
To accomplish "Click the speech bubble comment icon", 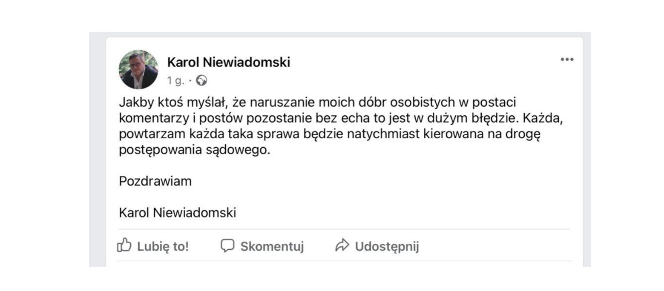I will click(x=227, y=245).
